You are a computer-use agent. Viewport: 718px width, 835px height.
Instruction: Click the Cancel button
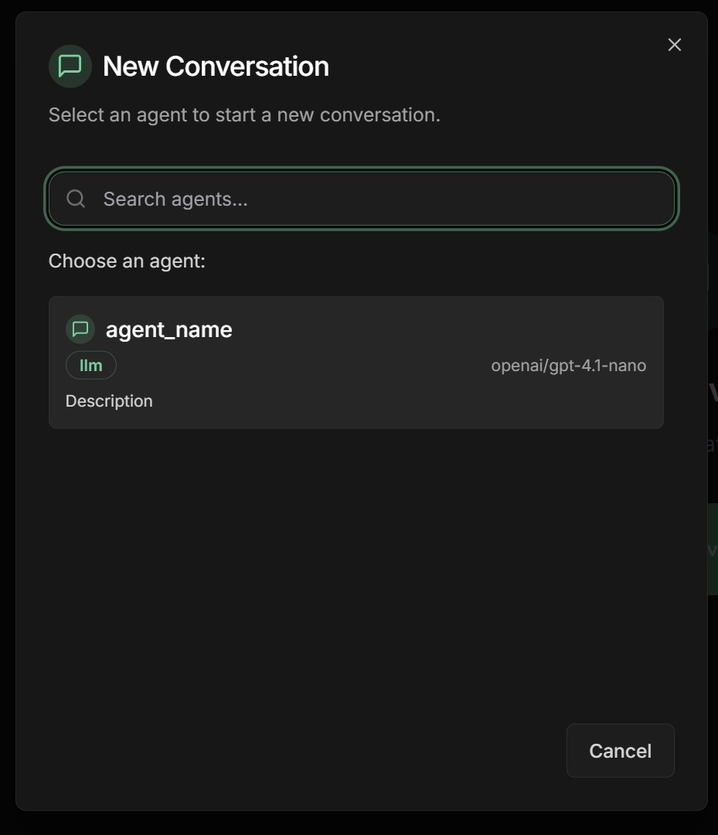pyautogui.click(x=620, y=750)
